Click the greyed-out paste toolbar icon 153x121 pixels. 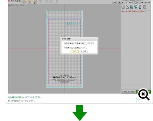(46, 2)
